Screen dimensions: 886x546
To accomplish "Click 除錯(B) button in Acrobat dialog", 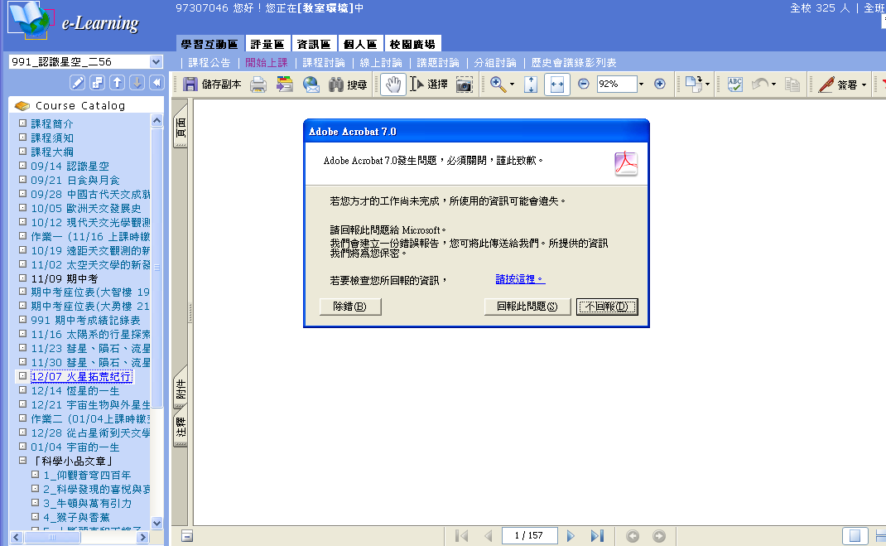I will point(349,307).
